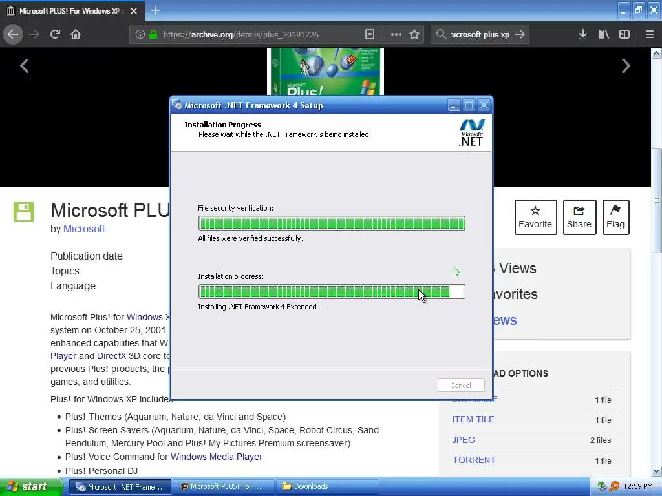Click the vertical scrollbar thumb
This screenshot has height=496, width=662.
coord(656,200)
